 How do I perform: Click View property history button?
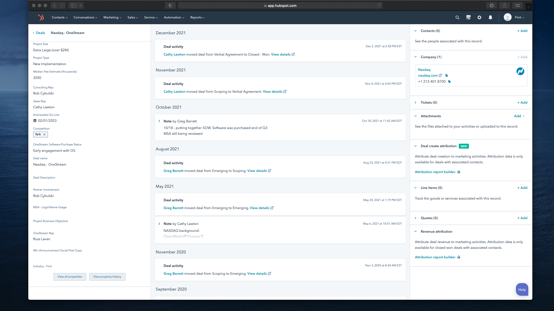(x=107, y=277)
